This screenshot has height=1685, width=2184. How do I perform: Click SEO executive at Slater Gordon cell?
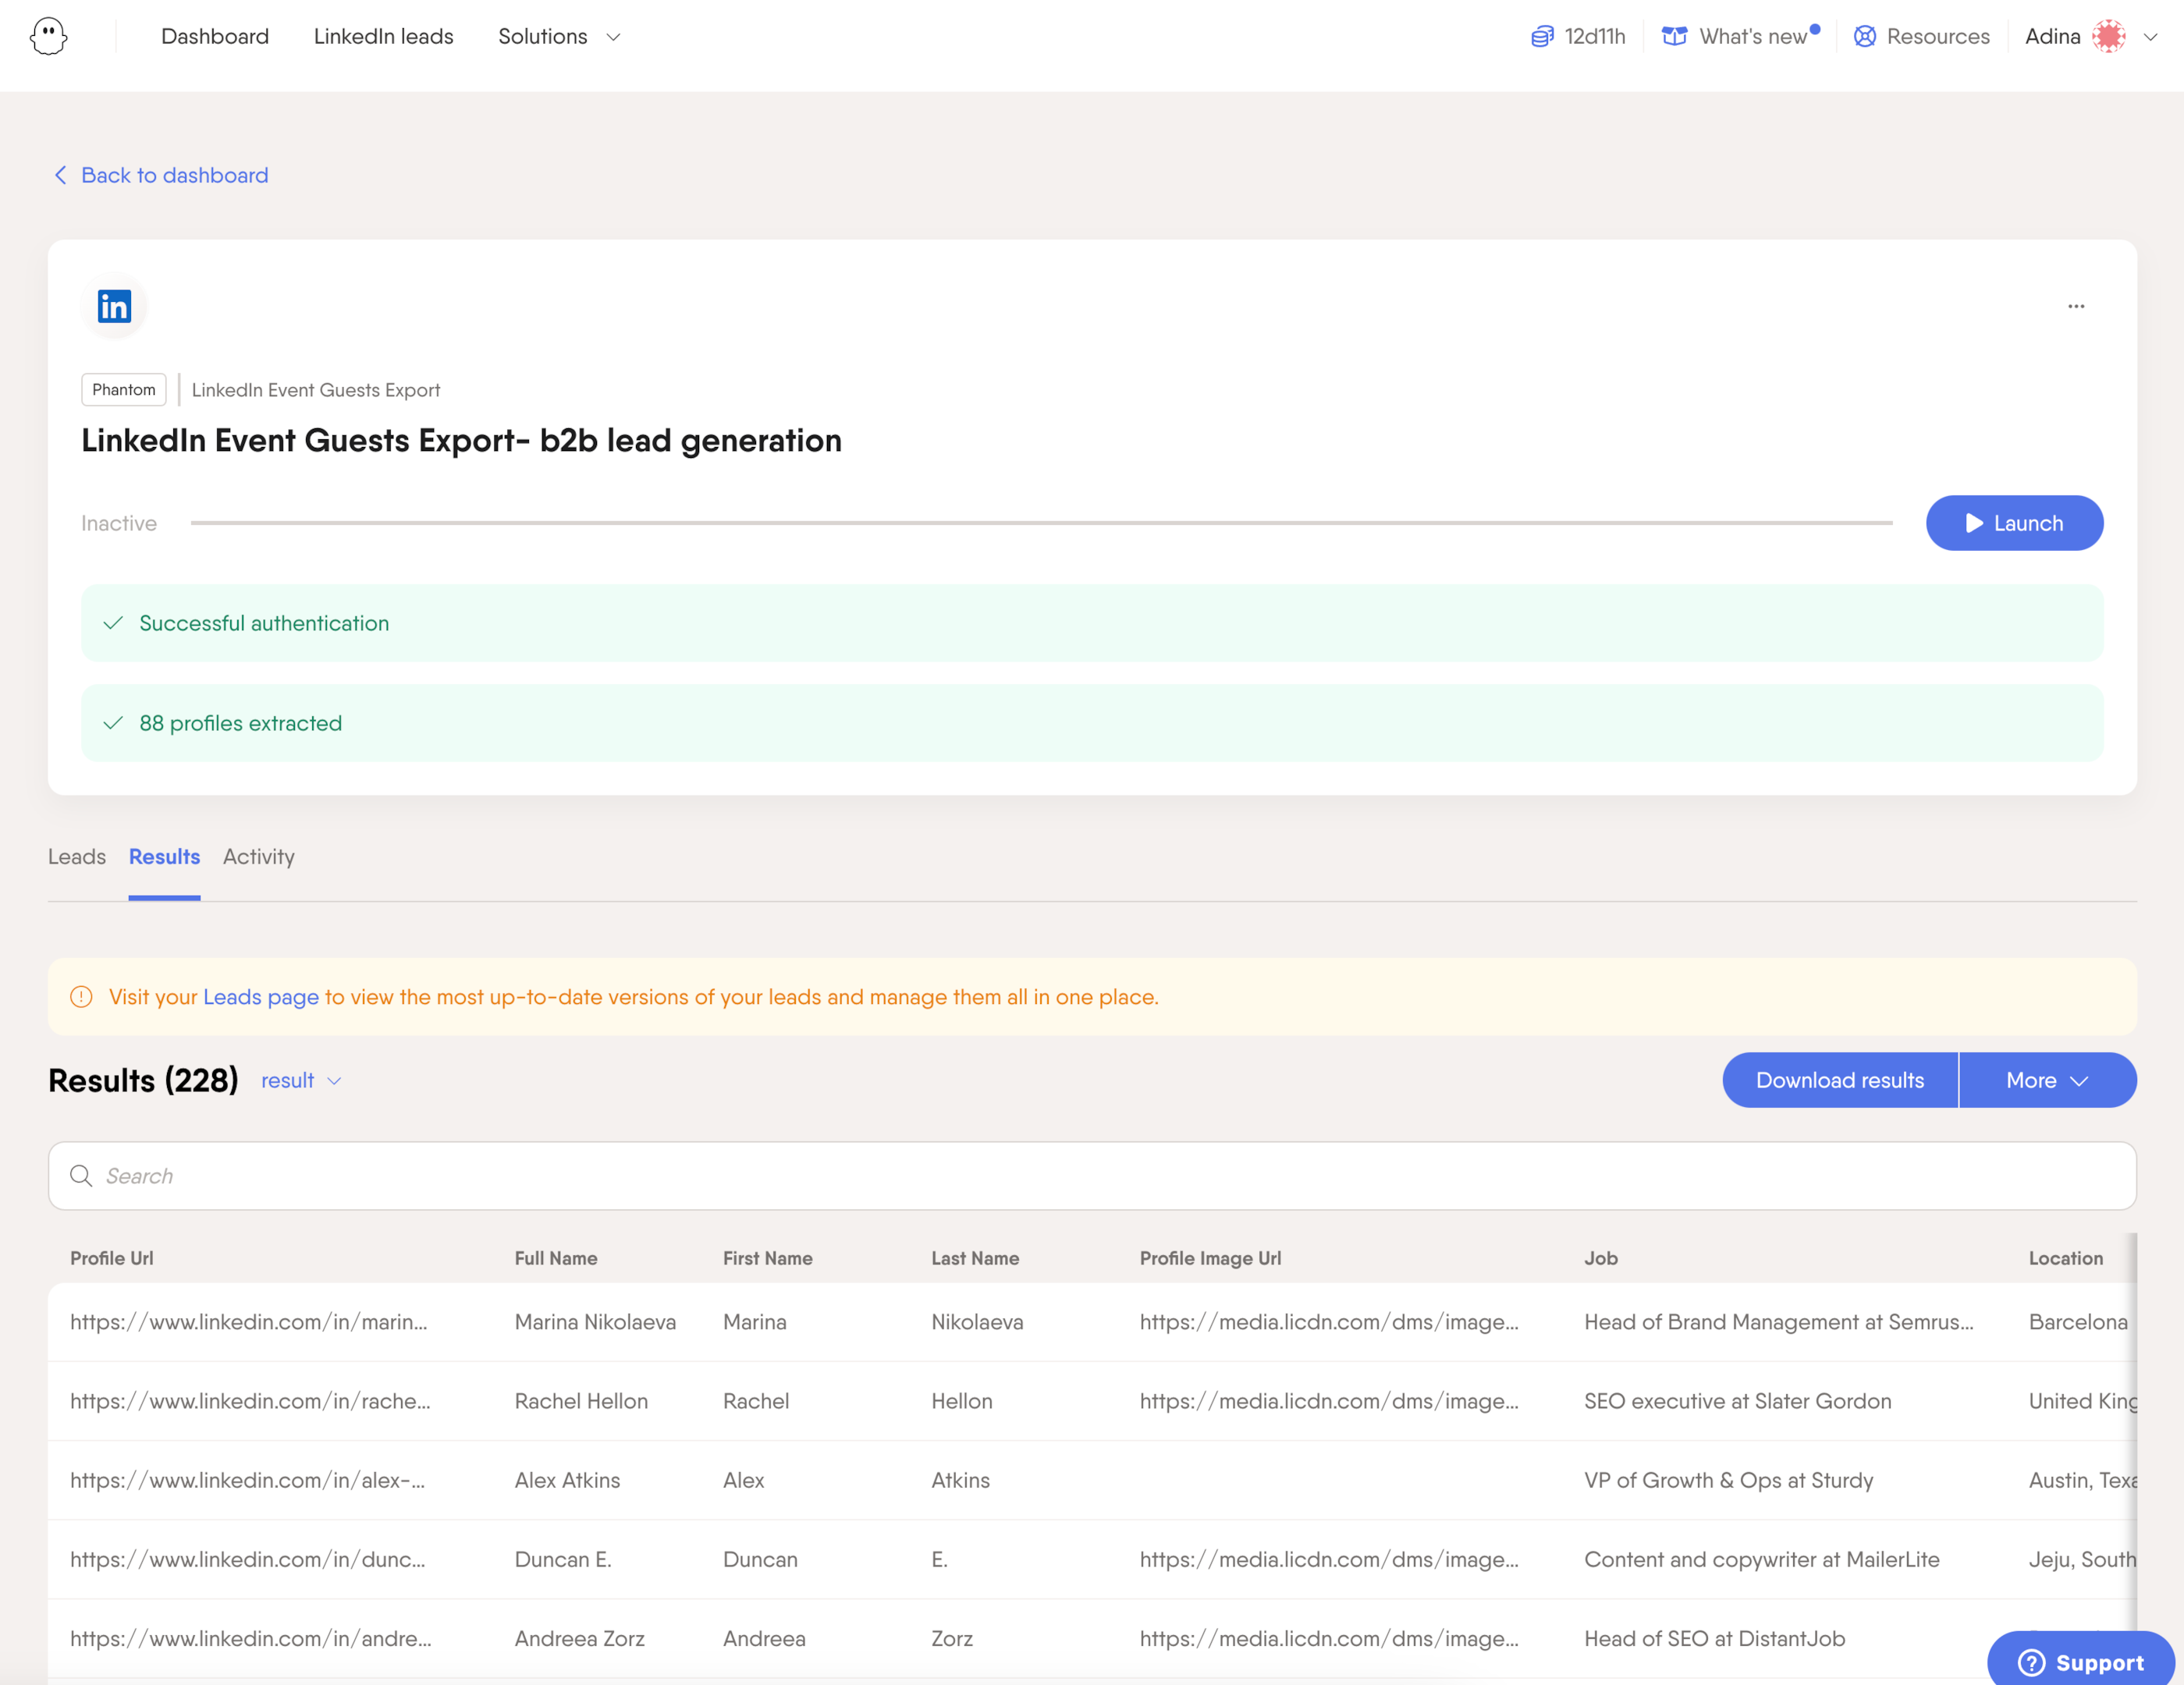pos(1737,1401)
